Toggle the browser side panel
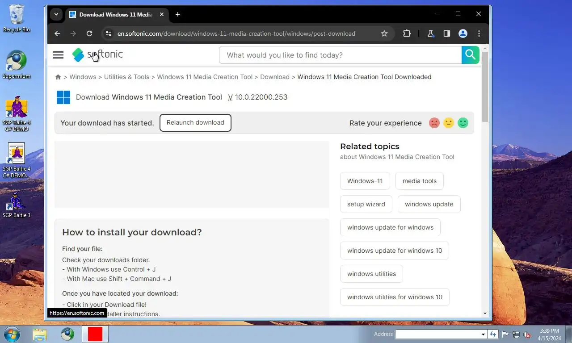 point(447,33)
